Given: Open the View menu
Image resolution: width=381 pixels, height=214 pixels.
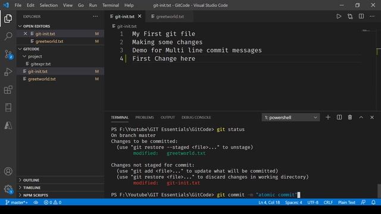Looking at the screenshot, I should pos(67,5).
